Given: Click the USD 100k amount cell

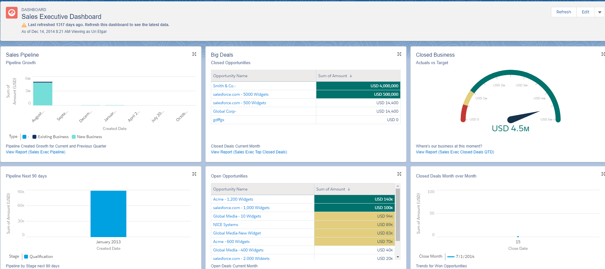Looking at the screenshot, I should click(354, 208).
